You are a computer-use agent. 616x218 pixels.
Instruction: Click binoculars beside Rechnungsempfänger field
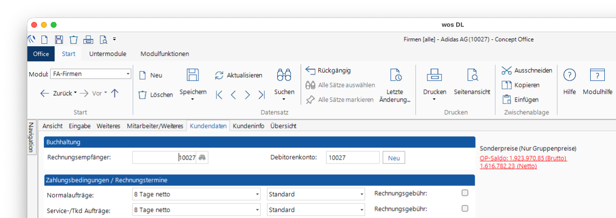pos(202,157)
